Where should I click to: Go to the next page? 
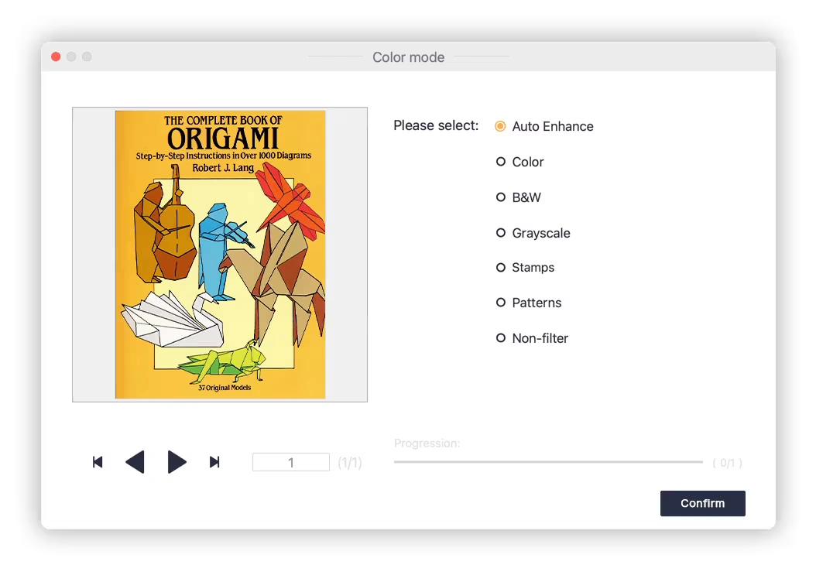(x=177, y=462)
